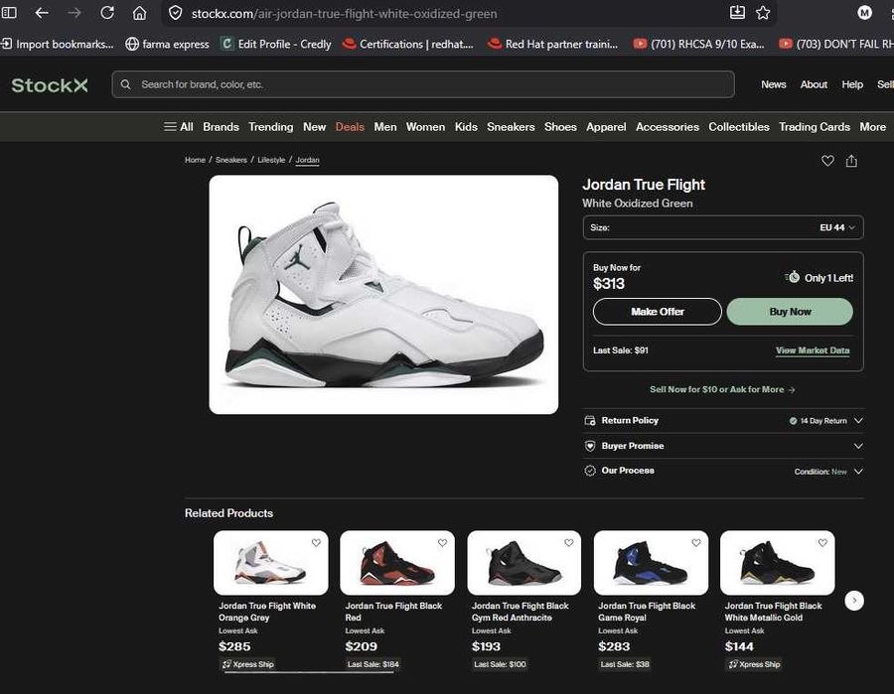Click the install app icon in address bar

pos(737,13)
